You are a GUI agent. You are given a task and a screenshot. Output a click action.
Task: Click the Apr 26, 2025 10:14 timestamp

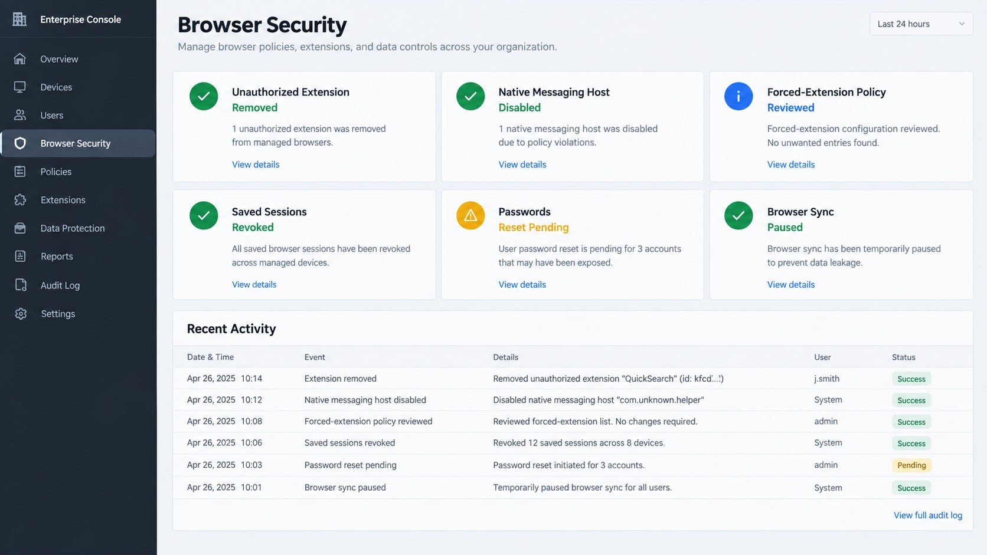tap(225, 379)
